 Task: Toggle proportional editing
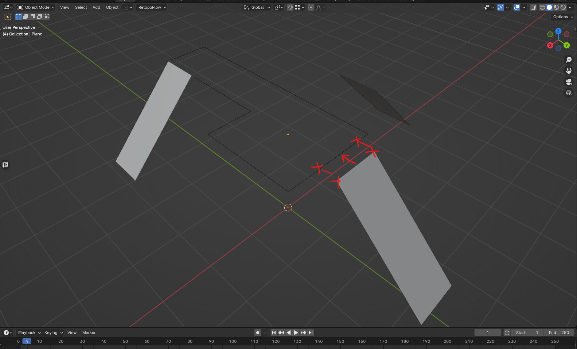pos(311,7)
